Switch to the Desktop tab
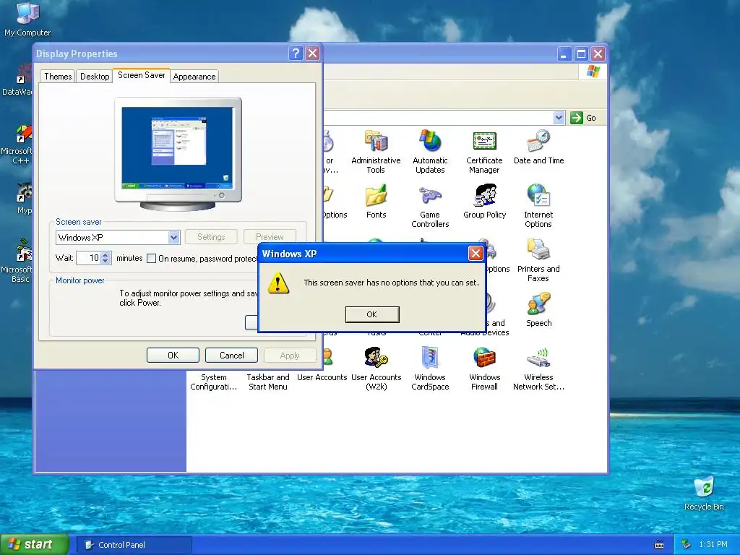Screen dimensions: 740x555 (x=95, y=77)
